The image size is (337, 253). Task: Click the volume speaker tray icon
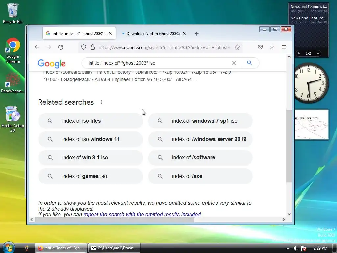[x=296, y=248]
